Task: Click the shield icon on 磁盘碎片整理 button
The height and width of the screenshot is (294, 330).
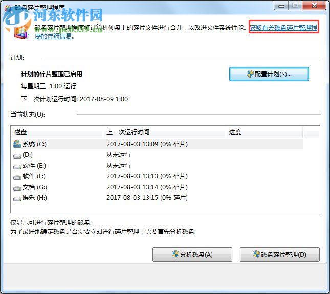Action: [x=256, y=254]
